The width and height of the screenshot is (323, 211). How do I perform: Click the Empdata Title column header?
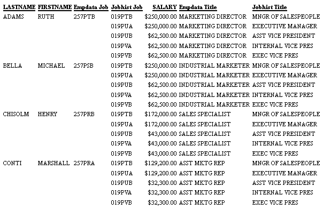[198, 7]
